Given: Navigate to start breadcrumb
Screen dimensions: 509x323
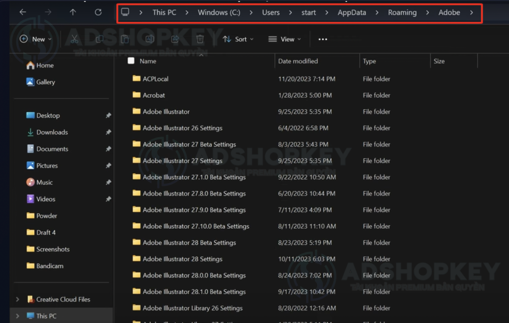Looking at the screenshot, I should coord(308,12).
